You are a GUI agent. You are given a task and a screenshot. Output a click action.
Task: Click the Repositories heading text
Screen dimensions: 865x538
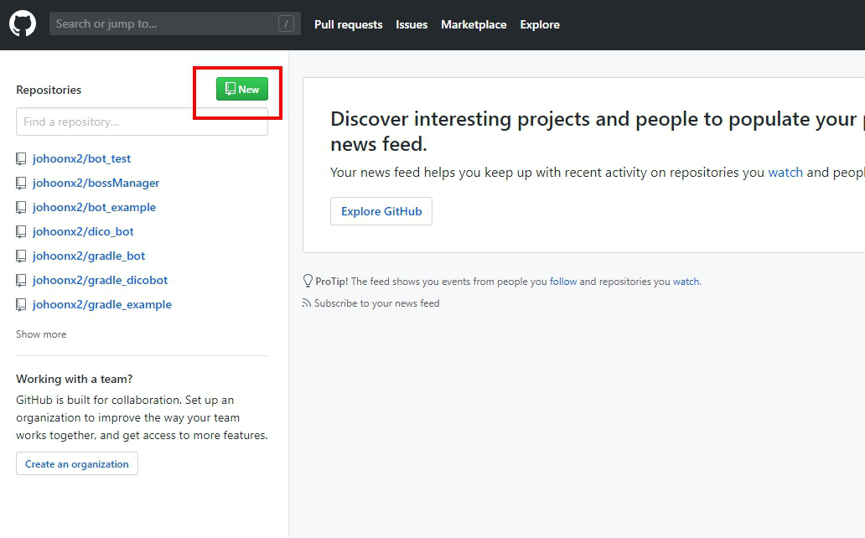[49, 90]
